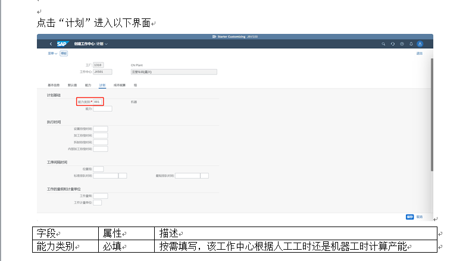Click the SAP logo
This screenshot has width=469, height=261.
63,44
